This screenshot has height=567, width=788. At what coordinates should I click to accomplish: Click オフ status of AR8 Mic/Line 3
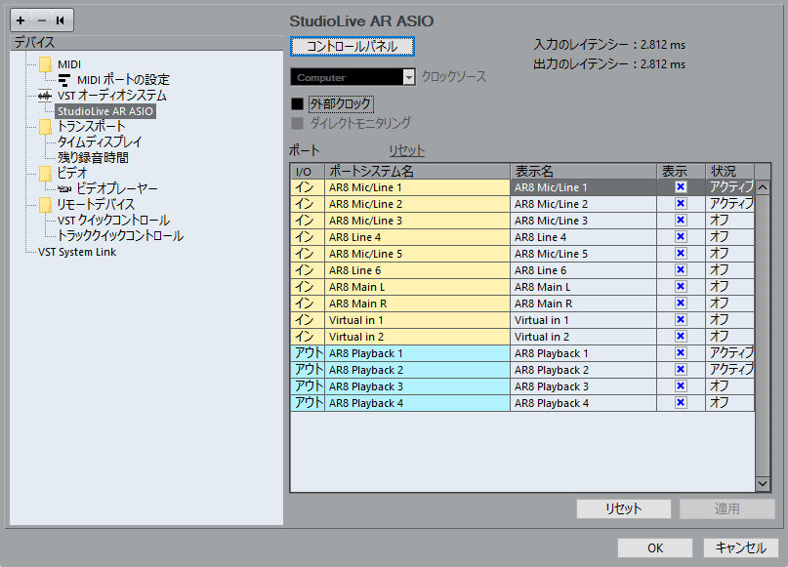click(729, 221)
